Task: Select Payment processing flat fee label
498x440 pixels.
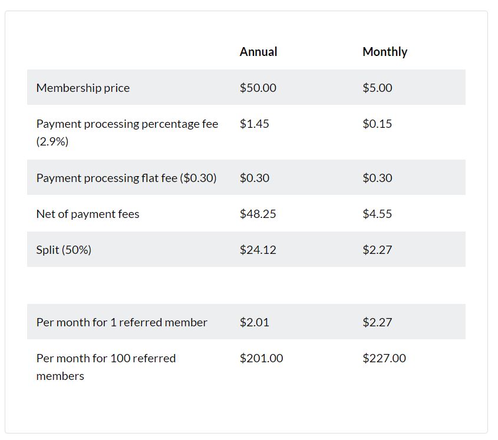Action: [126, 178]
